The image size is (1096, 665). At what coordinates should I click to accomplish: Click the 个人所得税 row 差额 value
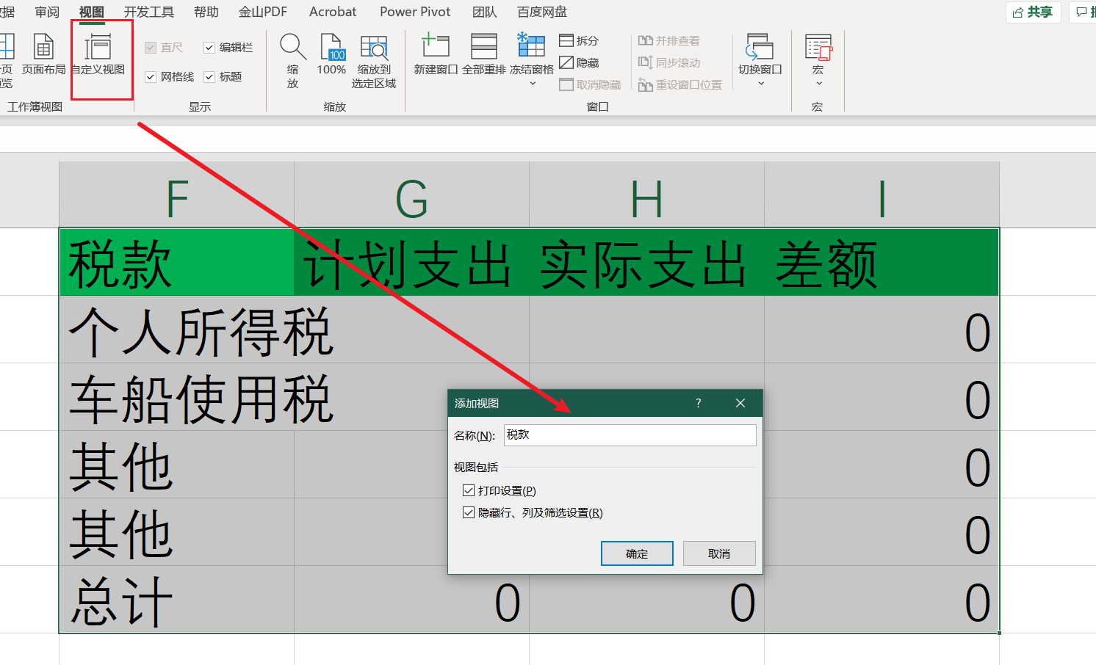click(882, 330)
